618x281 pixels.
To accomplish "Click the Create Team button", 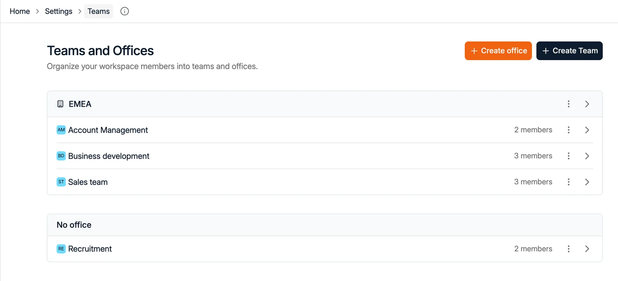I will 569,51.
